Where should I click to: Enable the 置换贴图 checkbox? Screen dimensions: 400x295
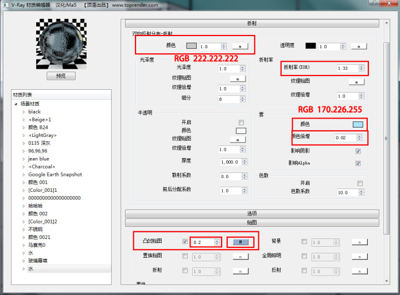(x=185, y=256)
